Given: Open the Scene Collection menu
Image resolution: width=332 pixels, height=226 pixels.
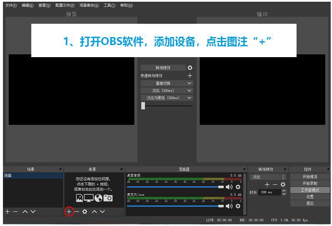Looking at the screenshot, I should click(89, 5).
